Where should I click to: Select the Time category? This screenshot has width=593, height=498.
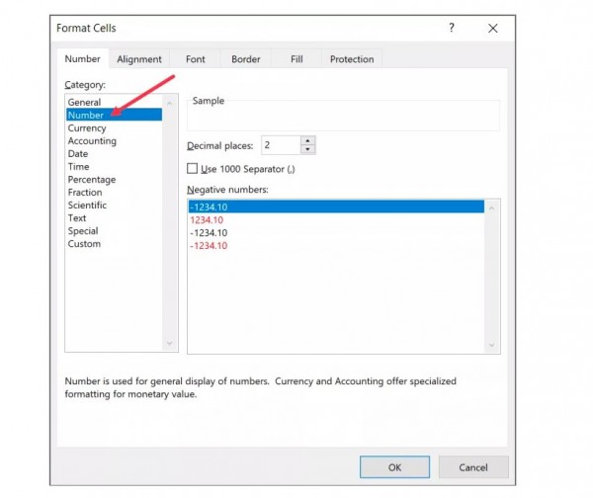tap(115, 166)
